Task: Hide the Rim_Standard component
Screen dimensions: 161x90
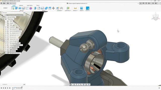Action: pos(6,33)
